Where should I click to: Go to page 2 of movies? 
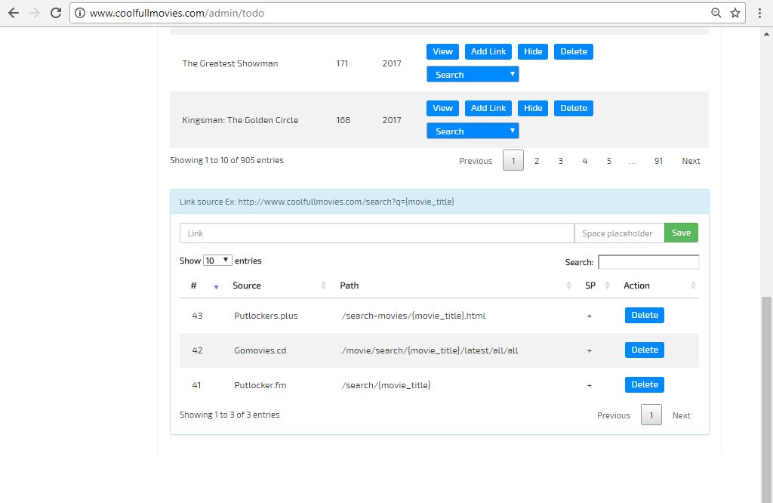[x=537, y=161]
